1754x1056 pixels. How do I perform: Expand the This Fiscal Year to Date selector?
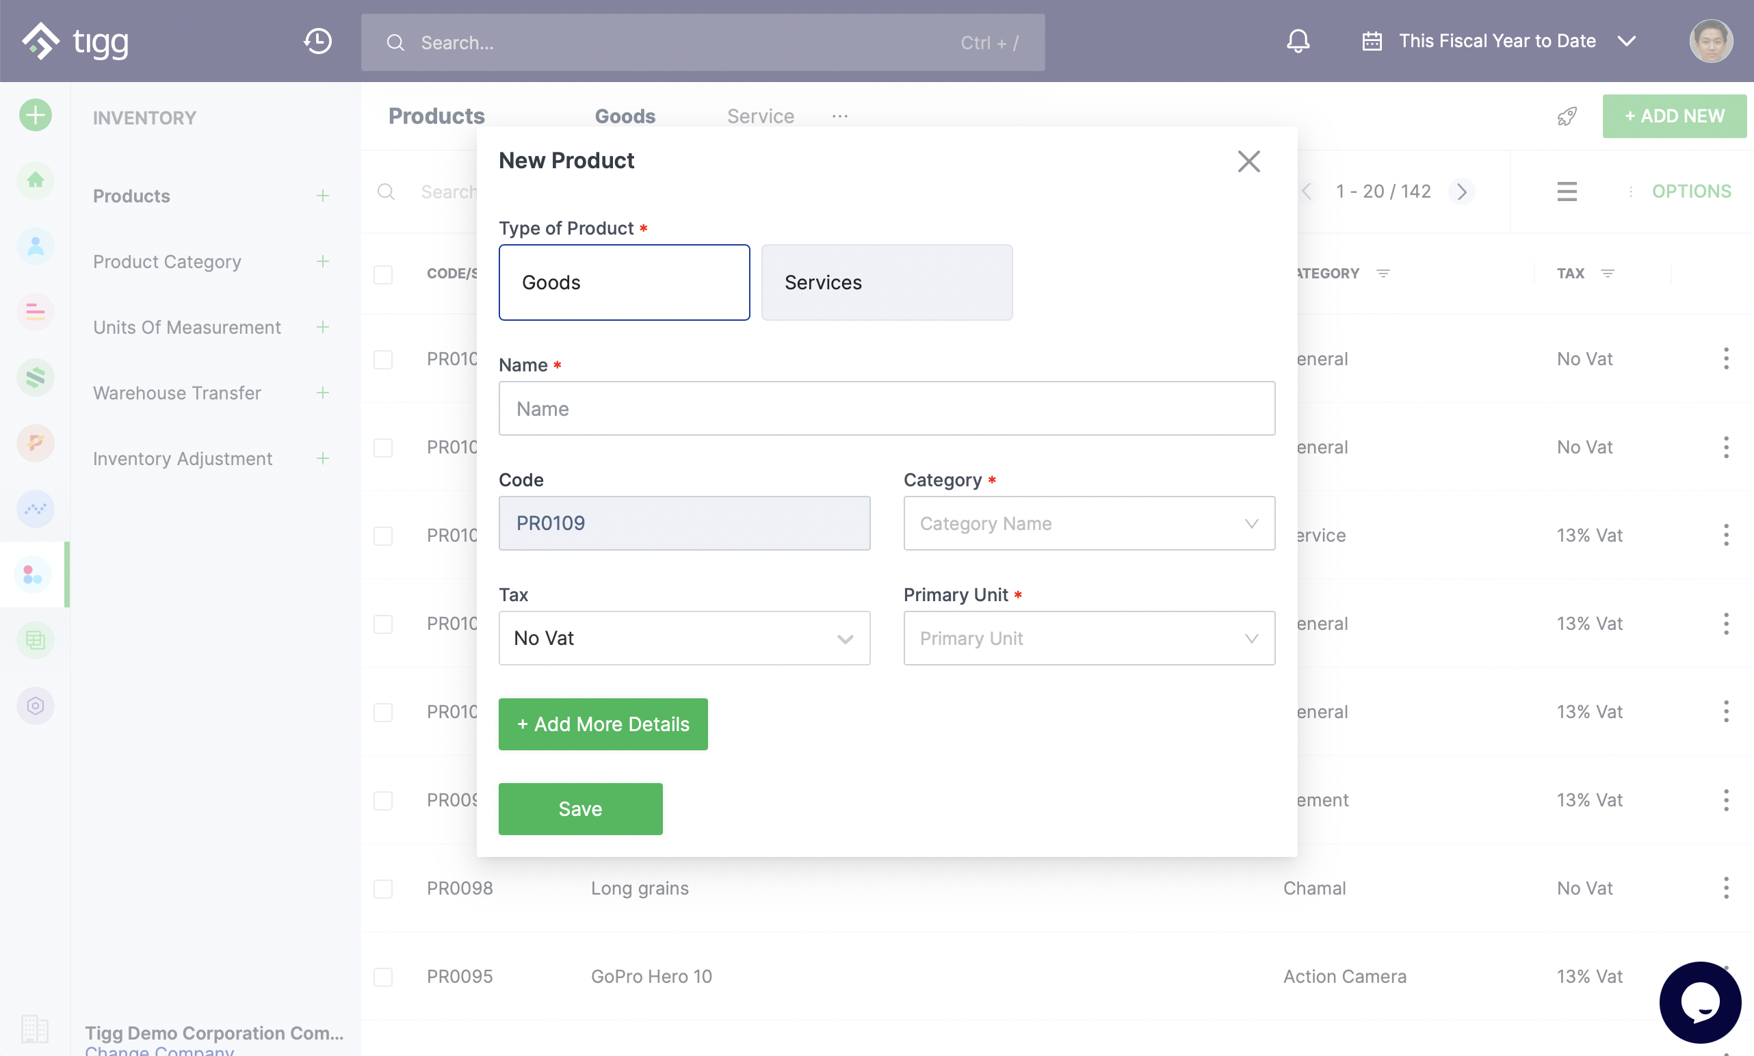(x=1627, y=40)
